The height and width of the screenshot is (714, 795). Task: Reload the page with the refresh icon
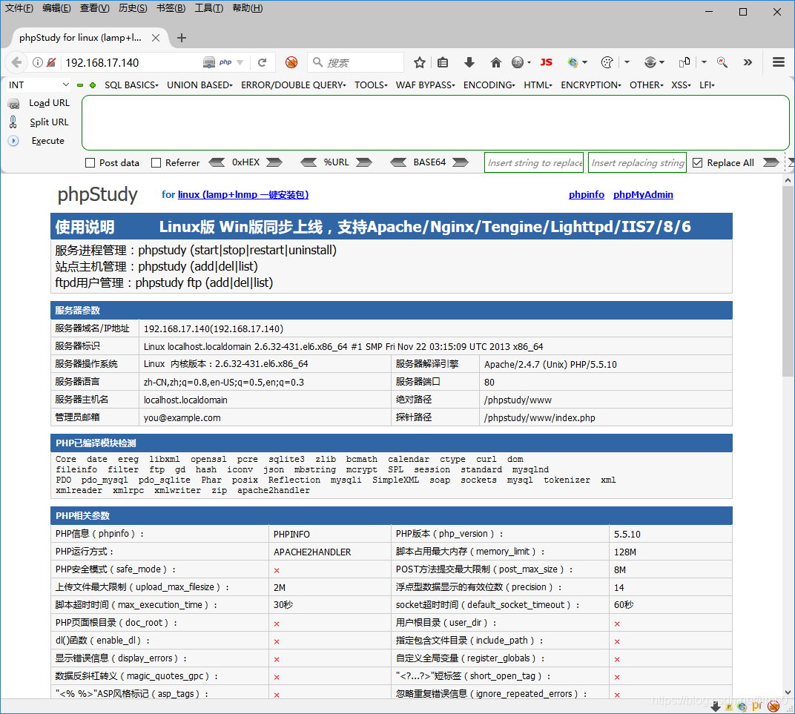262,62
